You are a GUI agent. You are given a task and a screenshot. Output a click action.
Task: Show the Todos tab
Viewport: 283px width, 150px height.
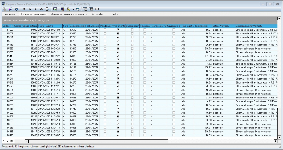coord(115,14)
